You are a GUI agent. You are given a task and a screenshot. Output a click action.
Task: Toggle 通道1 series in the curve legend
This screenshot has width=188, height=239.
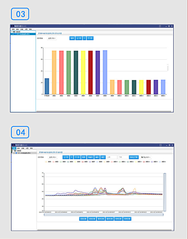click(x=48, y=162)
